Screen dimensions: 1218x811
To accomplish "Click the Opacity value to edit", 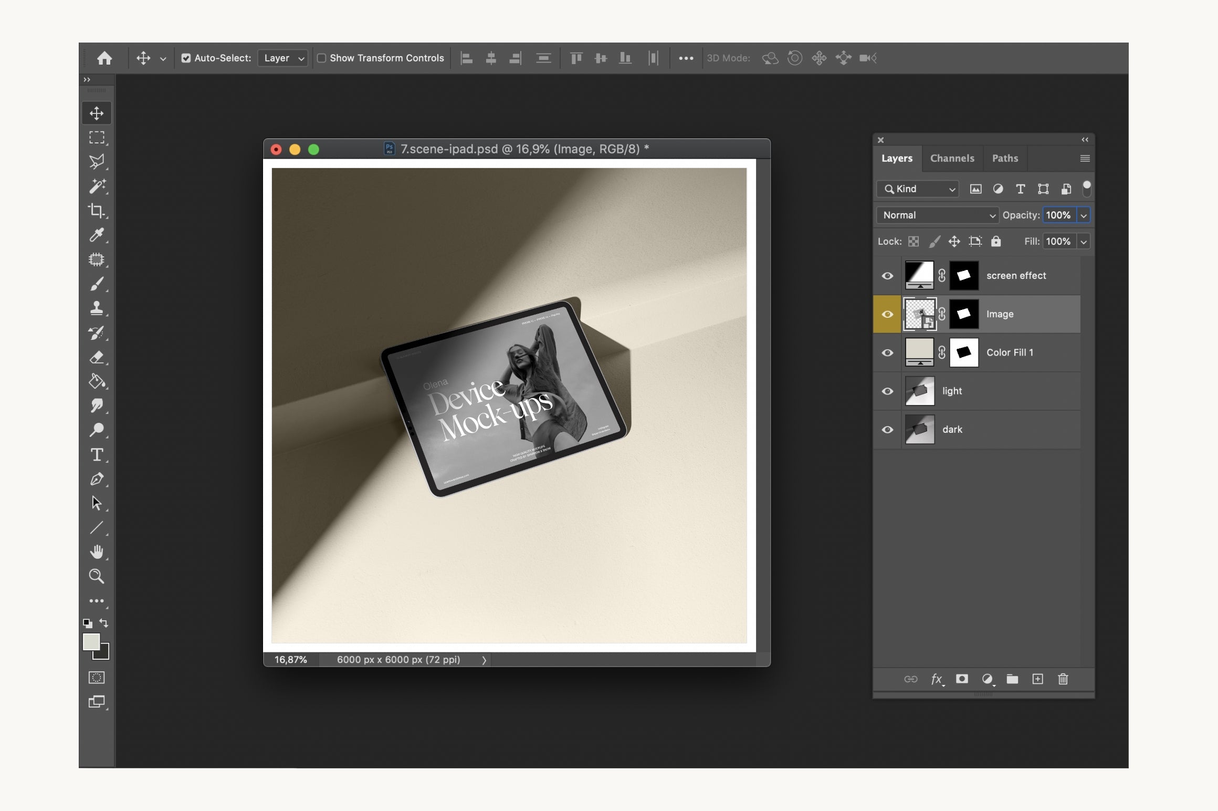I will pos(1059,214).
